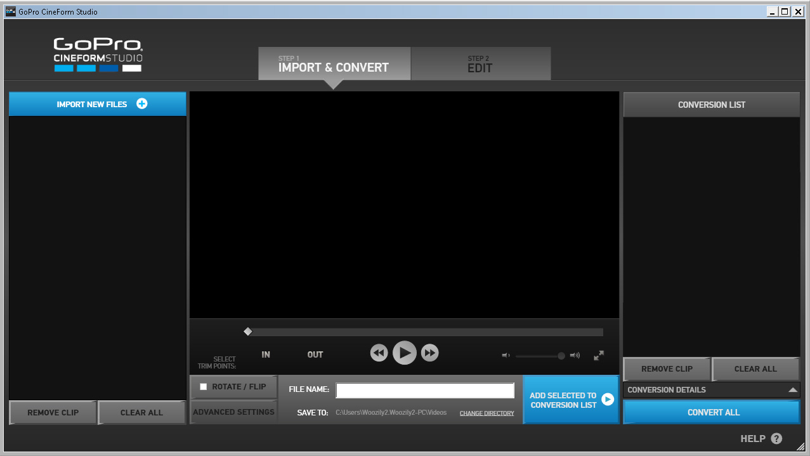The image size is (810, 456).
Task: Enable the Rotate / Flip checkbox
Action: [204, 386]
